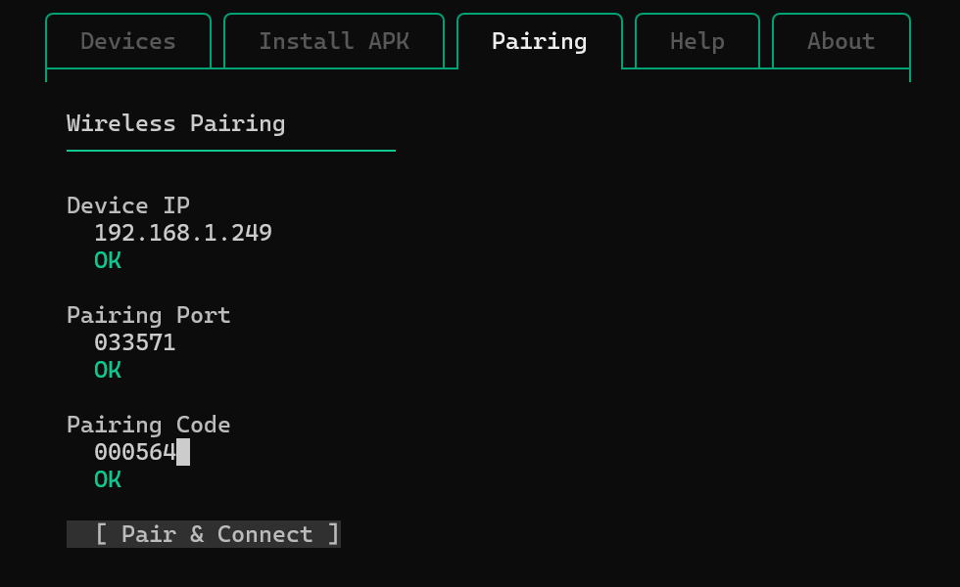
Task: Click the Wireless Pairing heading
Action: pos(175,123)
